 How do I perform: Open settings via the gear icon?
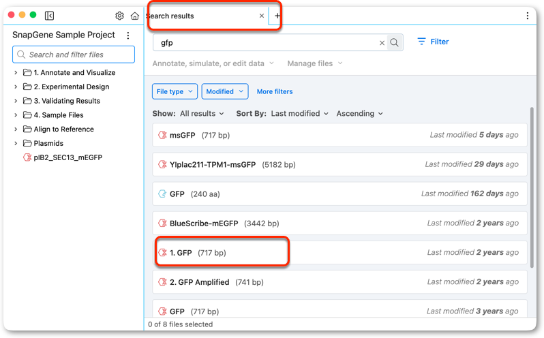[119, 16]
